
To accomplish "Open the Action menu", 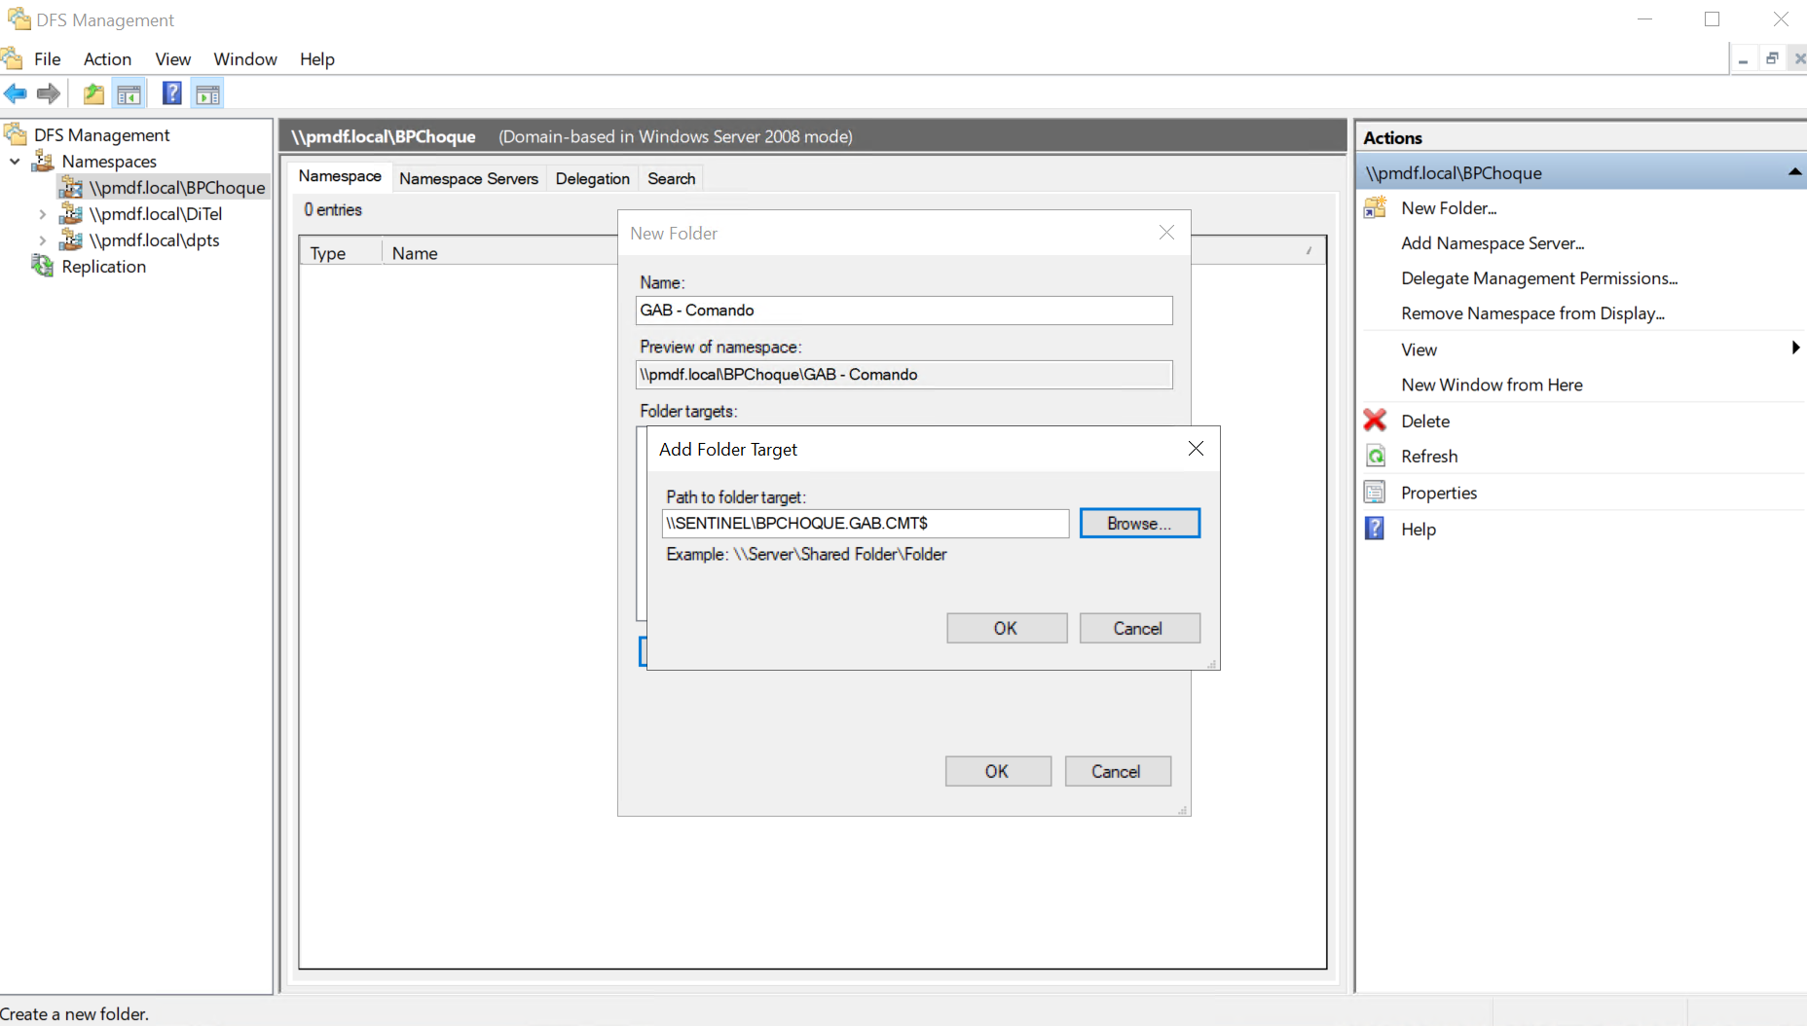I will tap(107, 59).
